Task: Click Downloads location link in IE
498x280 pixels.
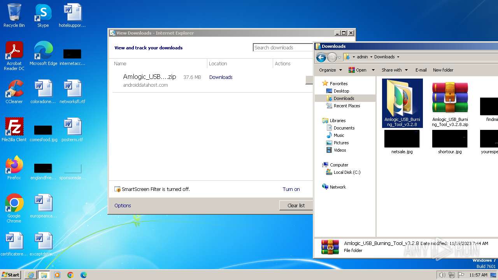Action: pyautogui.click(x=221, y=77)
